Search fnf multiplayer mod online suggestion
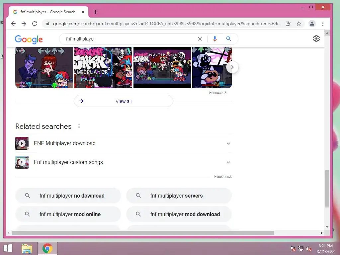This screenshot has height=255, width=340. (68, 214)
